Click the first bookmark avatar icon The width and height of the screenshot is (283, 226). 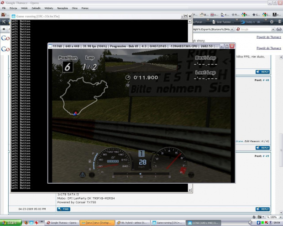tap(3, 15)
